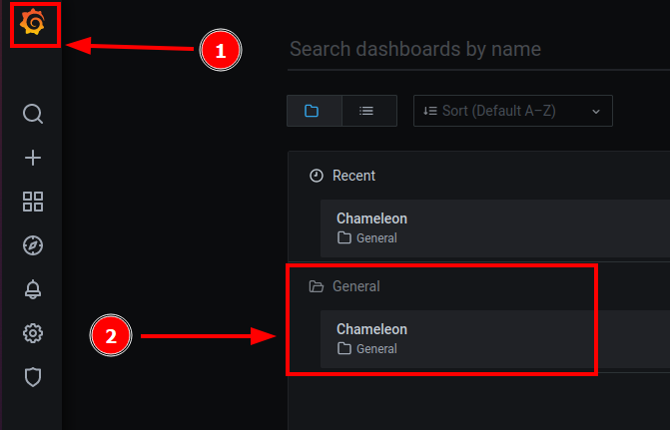Open Server Admin shield icon
The height and width of the screenshot is (430, 670).
tap(33, 377)
